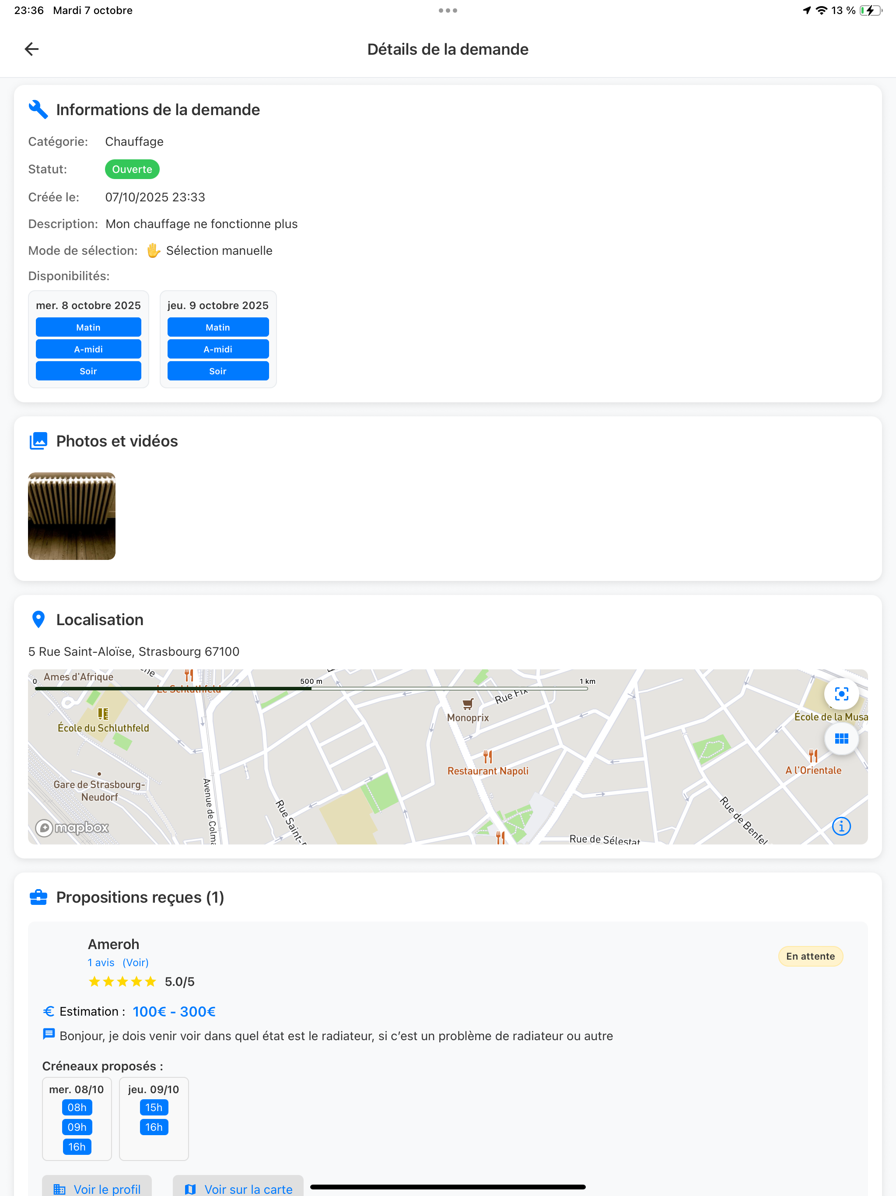Choose 09h slot on mer. 08/10
Viewport: 896px width, 1196px height.
77,1127
